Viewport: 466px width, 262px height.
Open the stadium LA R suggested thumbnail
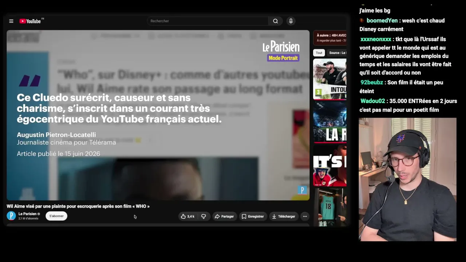tap(330, 122)
